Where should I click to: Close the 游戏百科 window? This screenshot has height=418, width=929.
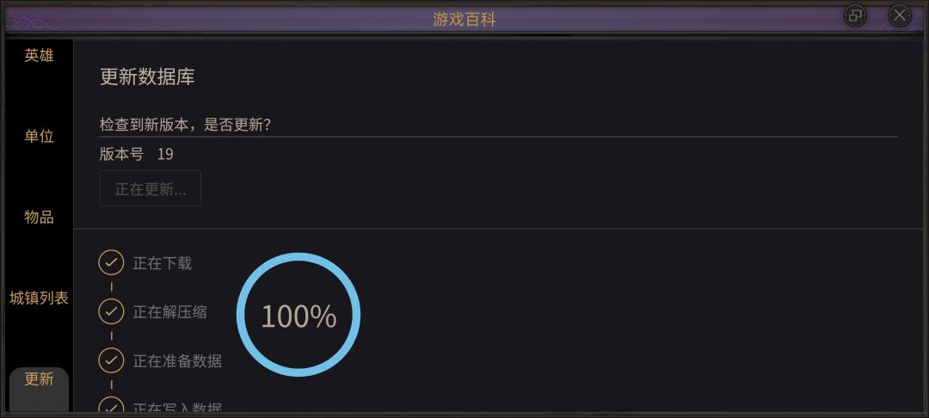click(899, 15)
